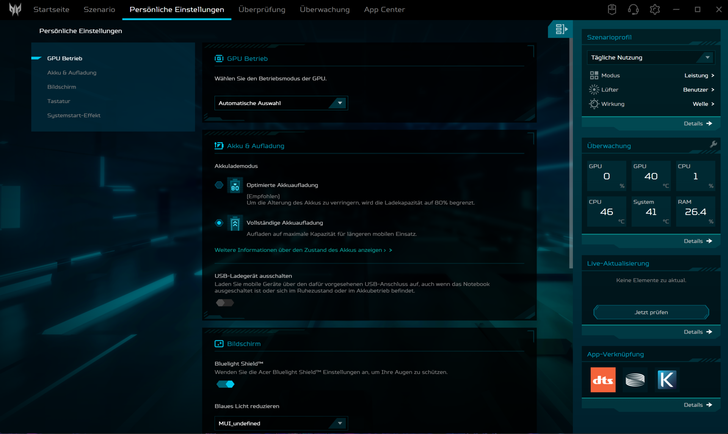Click the Überwachung wrench icon
Viewport: 728px width, 434px height.
pyautogui.click(x=713, y=145)
